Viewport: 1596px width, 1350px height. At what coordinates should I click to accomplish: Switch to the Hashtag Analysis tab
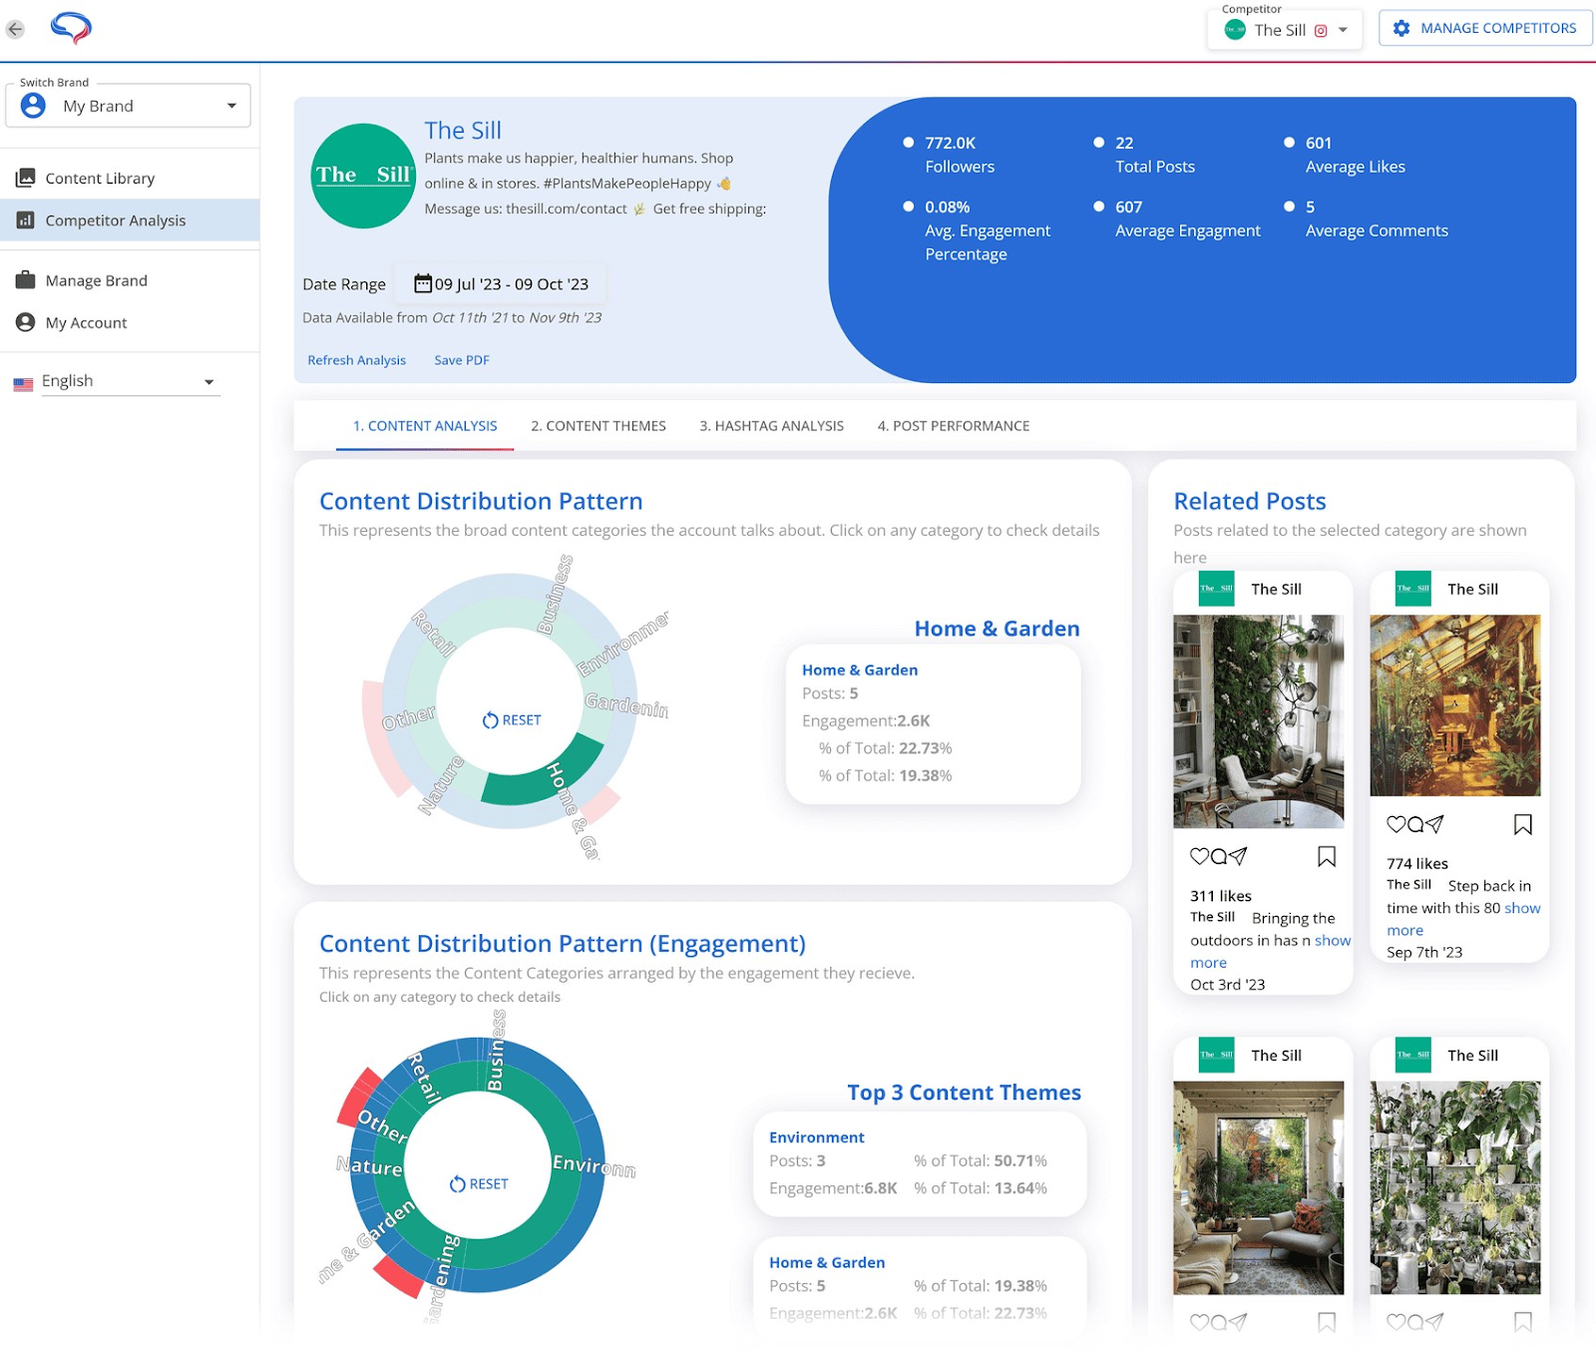(x=770, y=425)
